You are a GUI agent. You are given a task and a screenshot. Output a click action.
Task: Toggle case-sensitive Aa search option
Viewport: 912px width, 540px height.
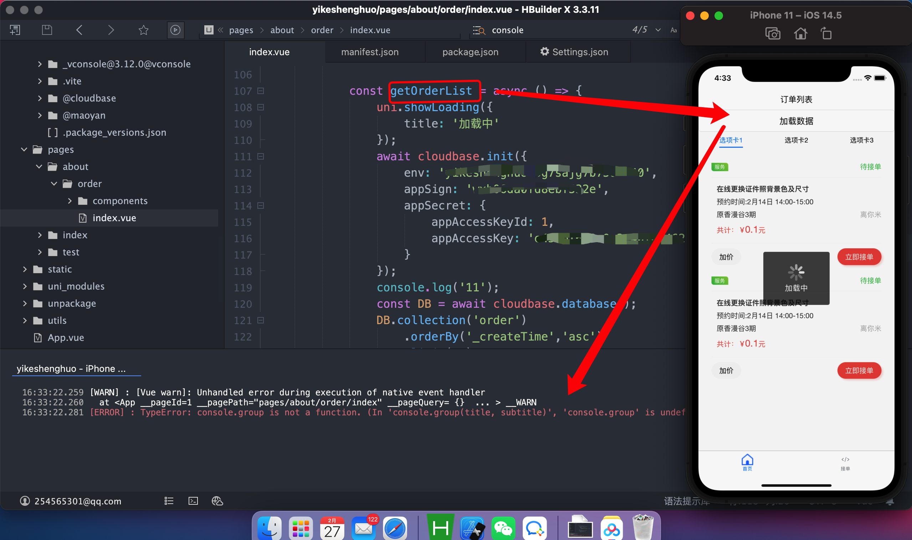(x=673, y=30)
